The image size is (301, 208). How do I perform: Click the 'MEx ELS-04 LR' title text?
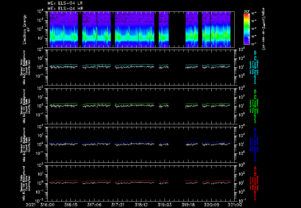coord(65,3)
